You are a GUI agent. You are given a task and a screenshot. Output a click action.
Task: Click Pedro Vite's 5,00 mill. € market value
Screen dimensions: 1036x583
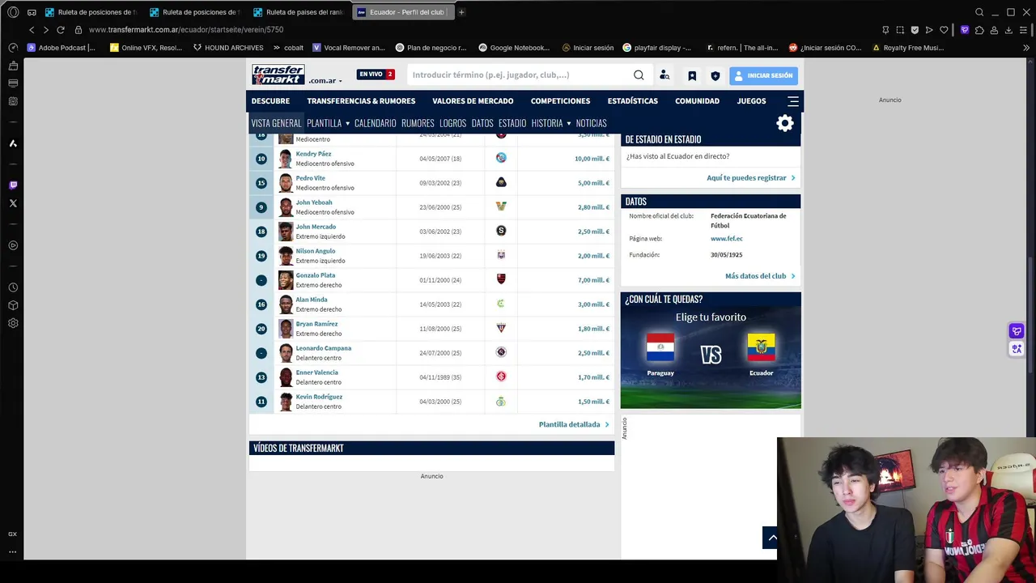[593, 183]
